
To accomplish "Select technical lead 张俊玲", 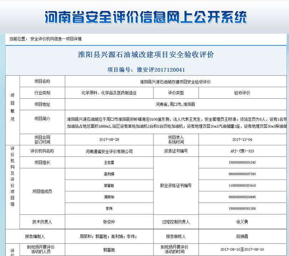I will [109, 222].
